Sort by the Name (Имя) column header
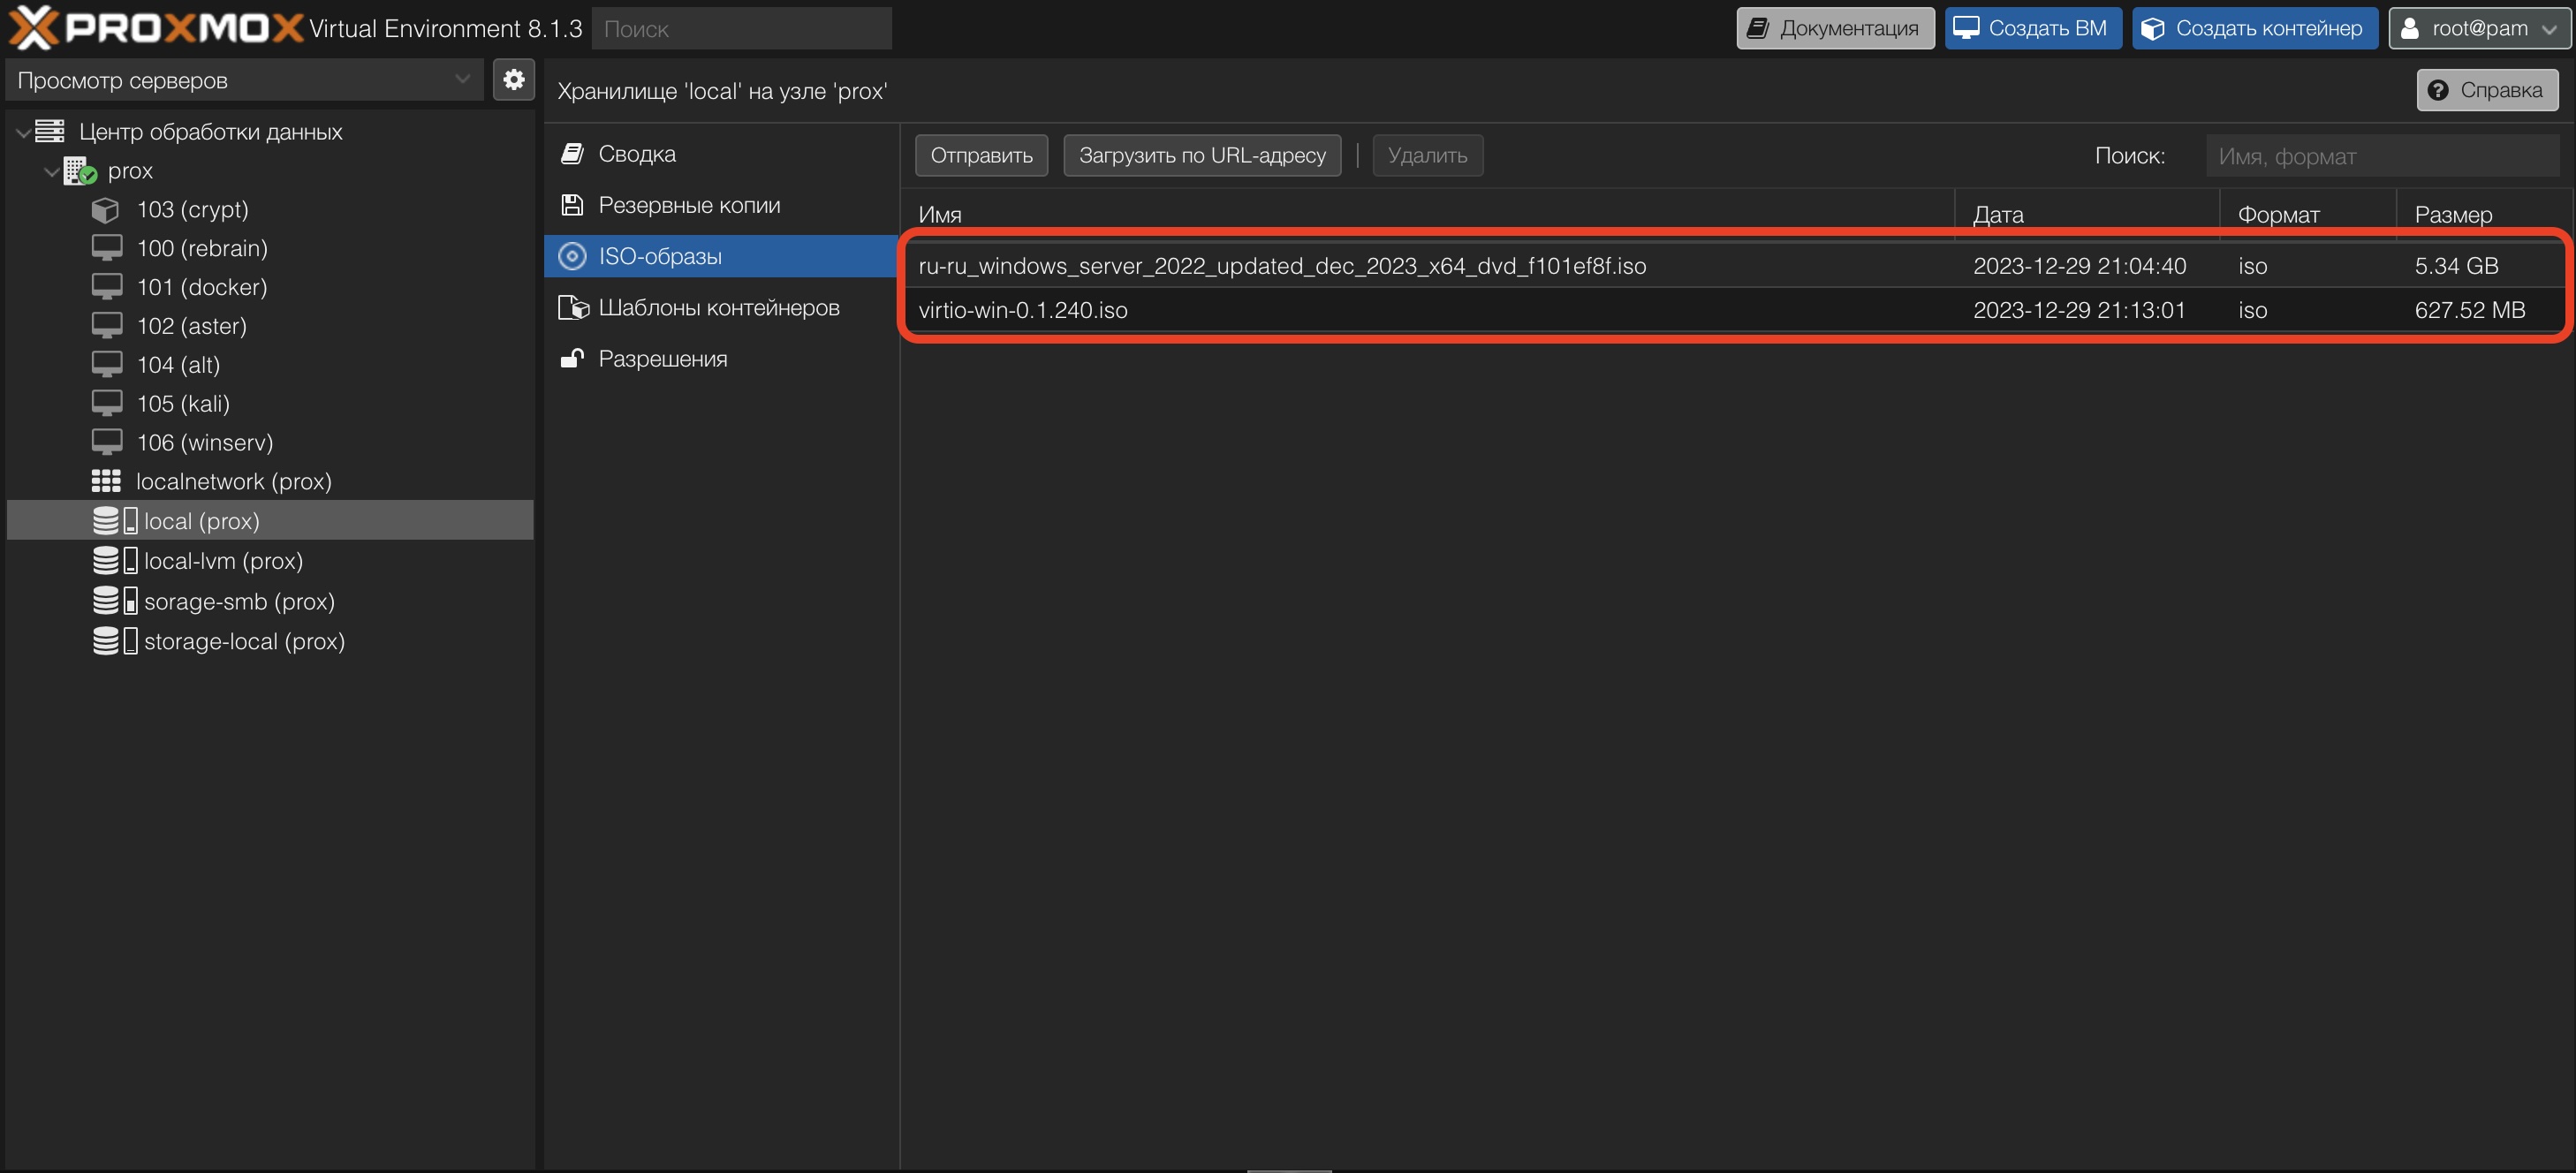 1427,214
